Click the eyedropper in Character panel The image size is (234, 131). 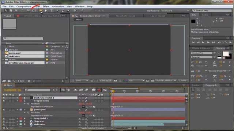pyautogui.click(x=219, y=53)
